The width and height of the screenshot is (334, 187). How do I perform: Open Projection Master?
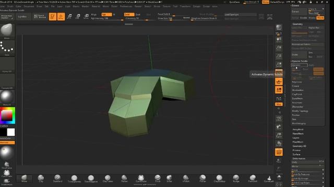pyautogui.click(x=7, y=17)
